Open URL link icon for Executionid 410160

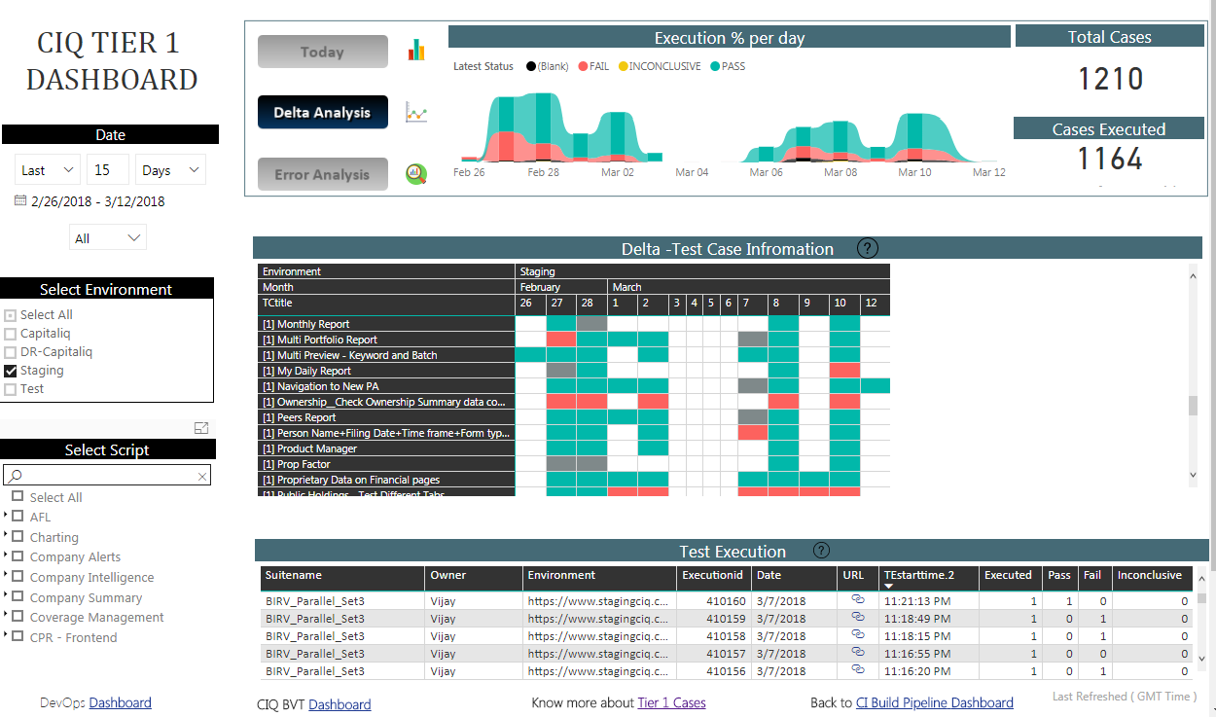(x=858, y=600)
